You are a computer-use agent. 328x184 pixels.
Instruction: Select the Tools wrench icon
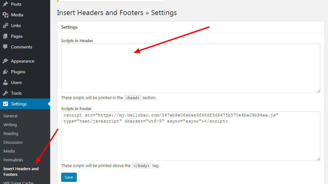(x=5, y=93)
